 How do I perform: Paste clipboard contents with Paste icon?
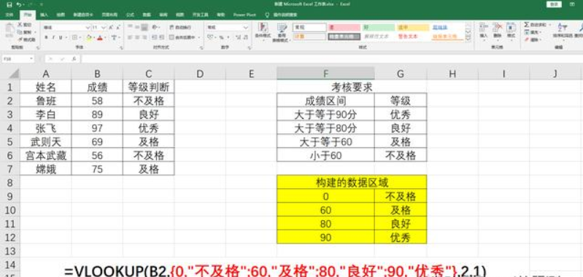tap(10, 31)
